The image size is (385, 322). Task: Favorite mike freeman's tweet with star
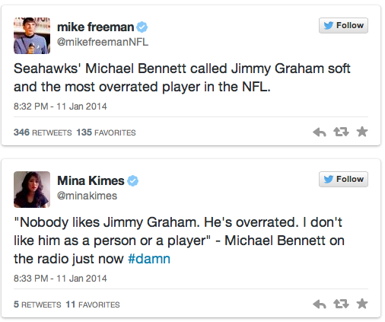(x=362, y=132)
